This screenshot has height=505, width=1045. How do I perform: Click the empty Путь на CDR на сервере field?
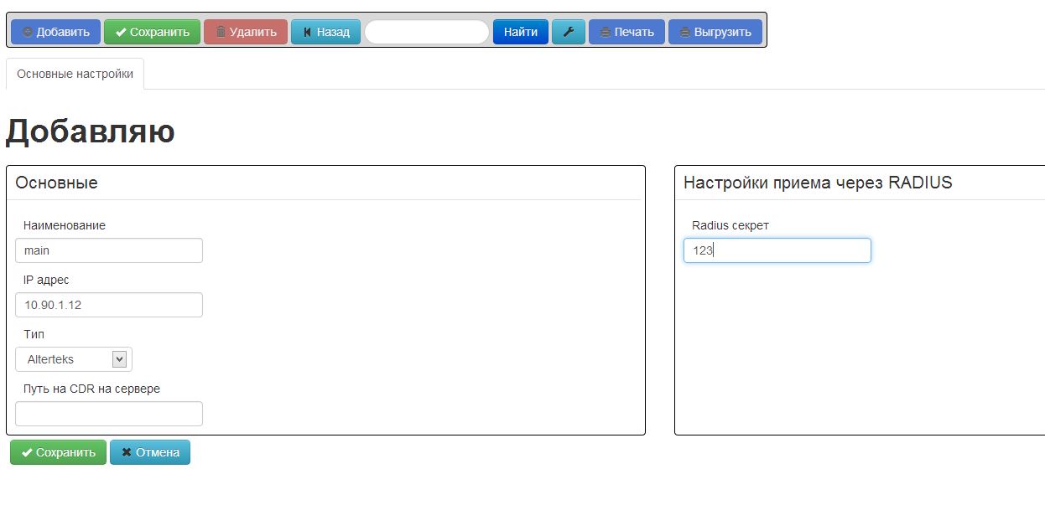click(109, 414)
